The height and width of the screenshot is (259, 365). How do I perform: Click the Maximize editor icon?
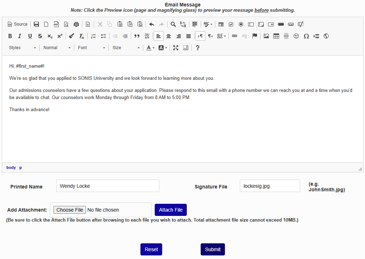[x=176, y=48]
